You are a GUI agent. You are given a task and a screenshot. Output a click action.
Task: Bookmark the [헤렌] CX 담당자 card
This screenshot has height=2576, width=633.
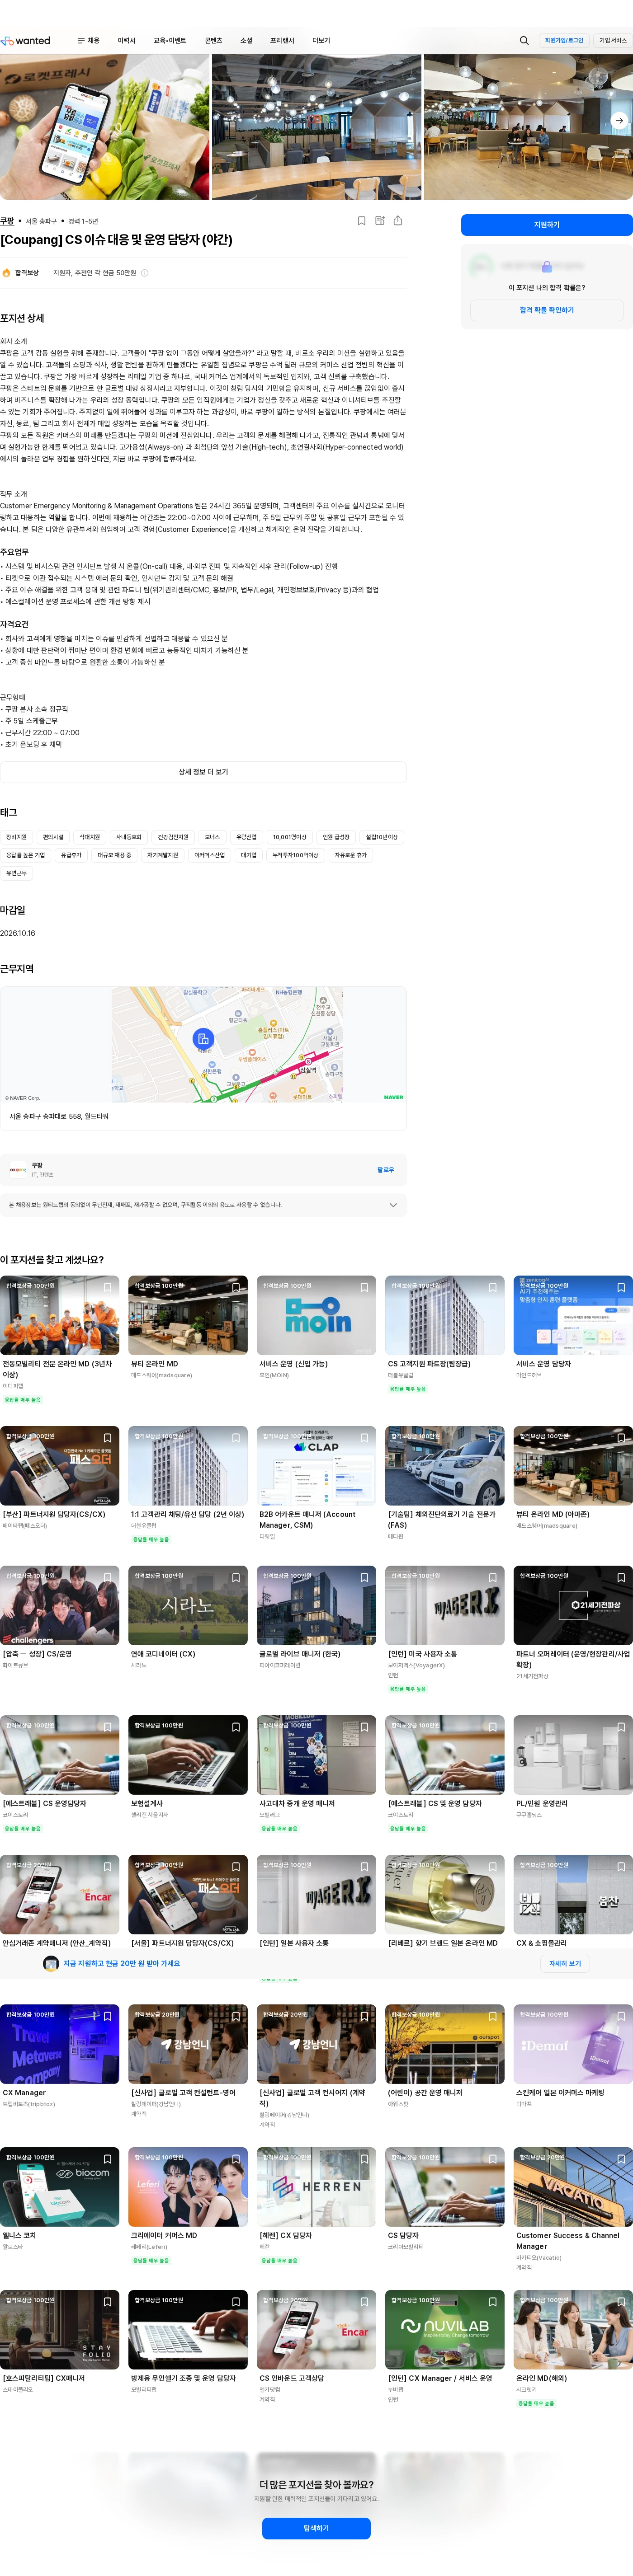364,2159
